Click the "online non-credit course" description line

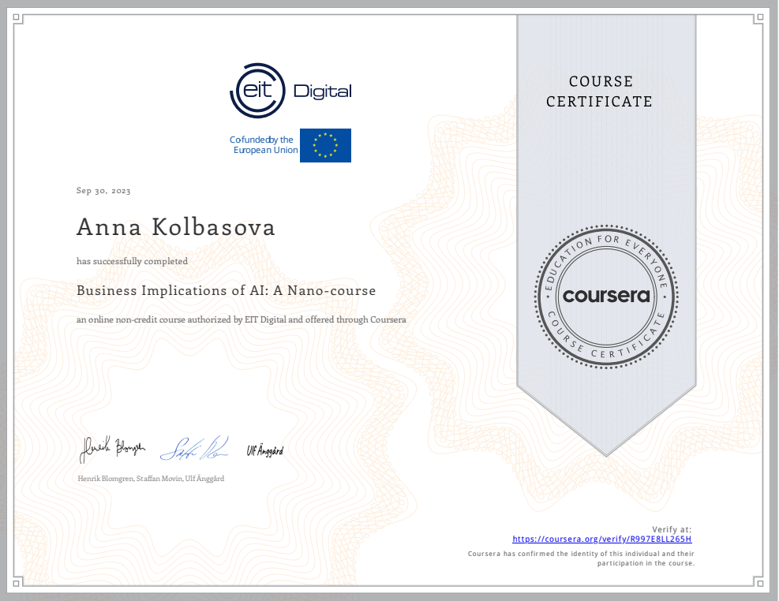(241, 320)
